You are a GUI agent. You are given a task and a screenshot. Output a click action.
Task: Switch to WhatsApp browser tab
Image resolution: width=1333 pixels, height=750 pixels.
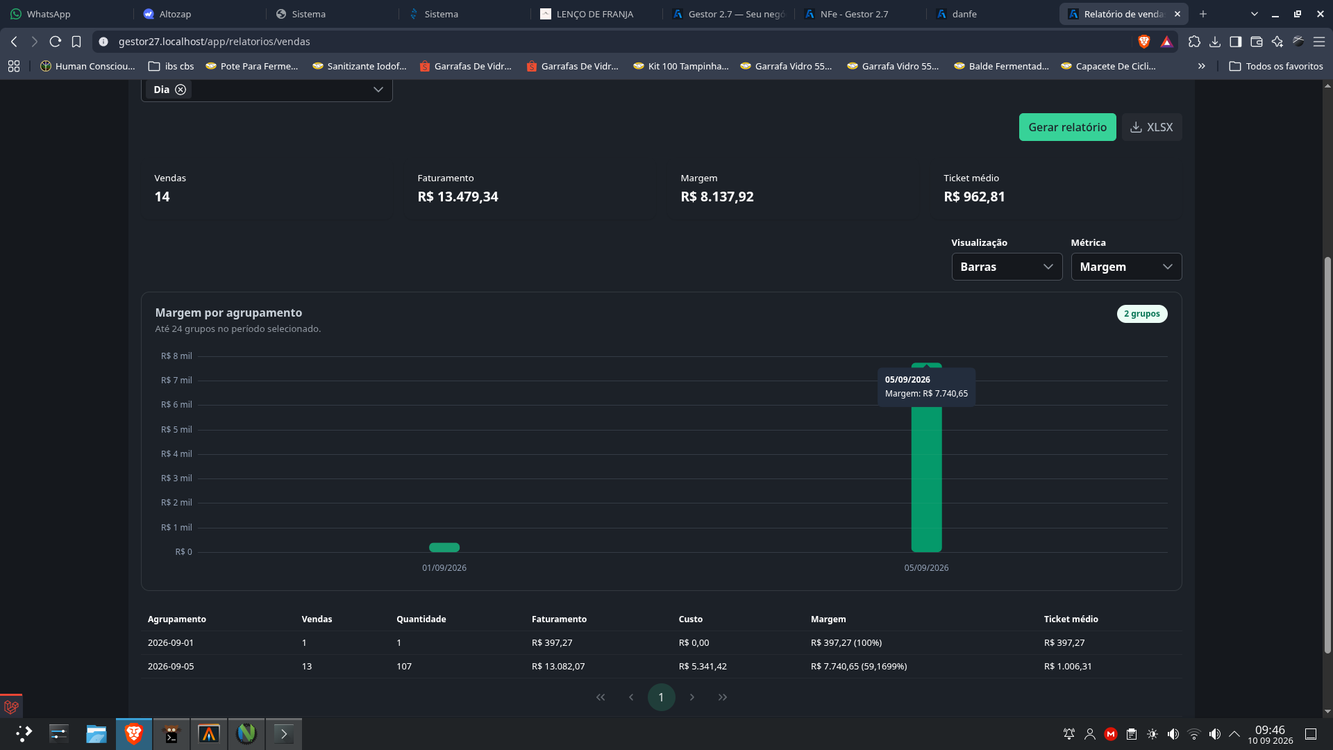pos(66,14)
